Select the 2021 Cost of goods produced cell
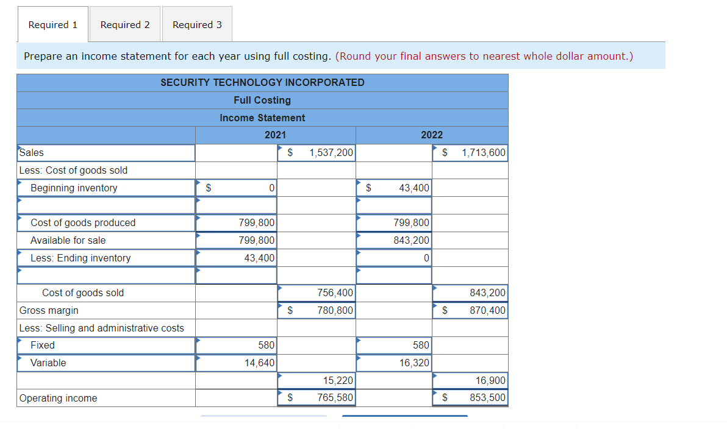 235,222
